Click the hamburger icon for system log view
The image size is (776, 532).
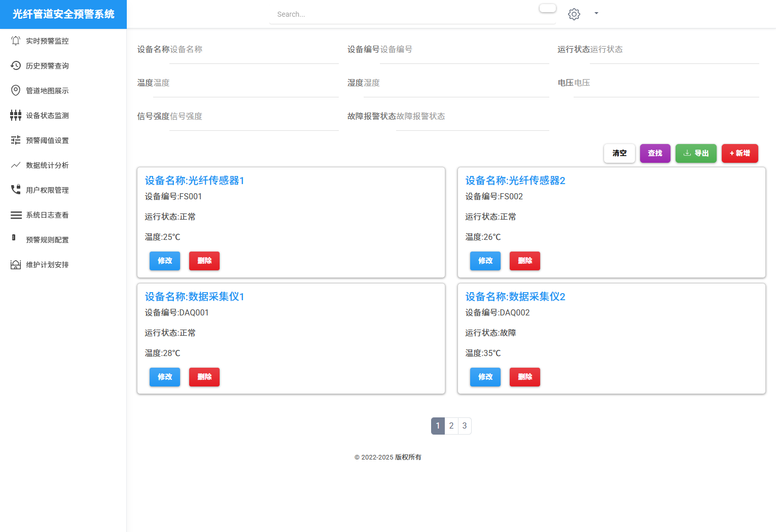click(16, 215)
